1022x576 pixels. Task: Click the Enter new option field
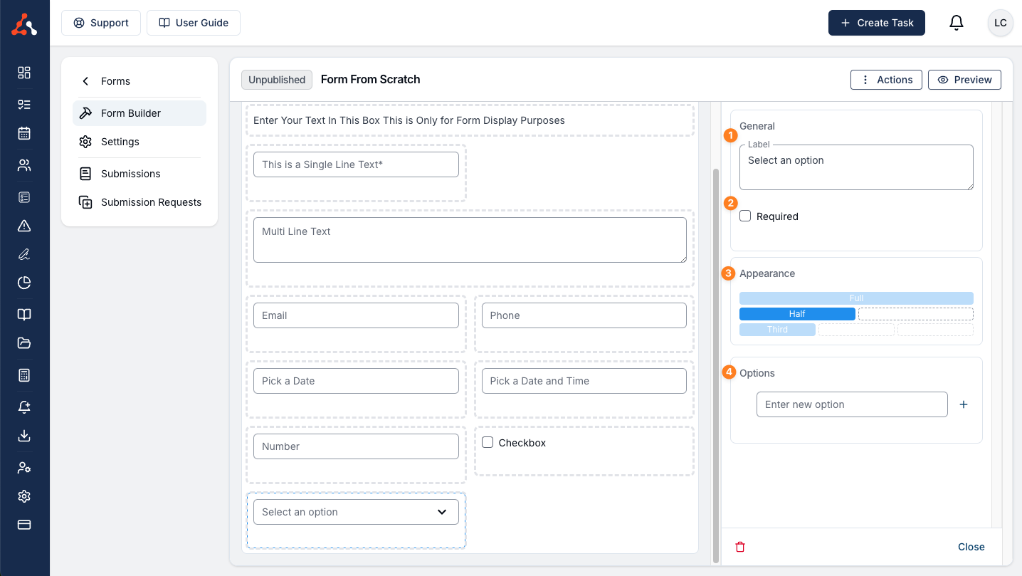(x=852, y=404)
